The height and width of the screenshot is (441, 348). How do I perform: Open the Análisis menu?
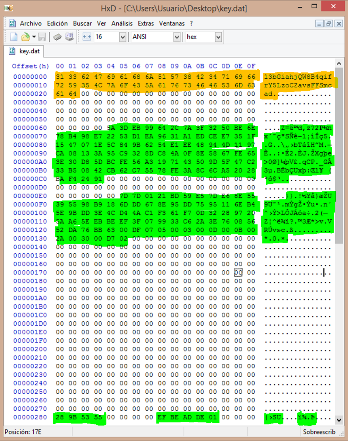click(122, 23)
